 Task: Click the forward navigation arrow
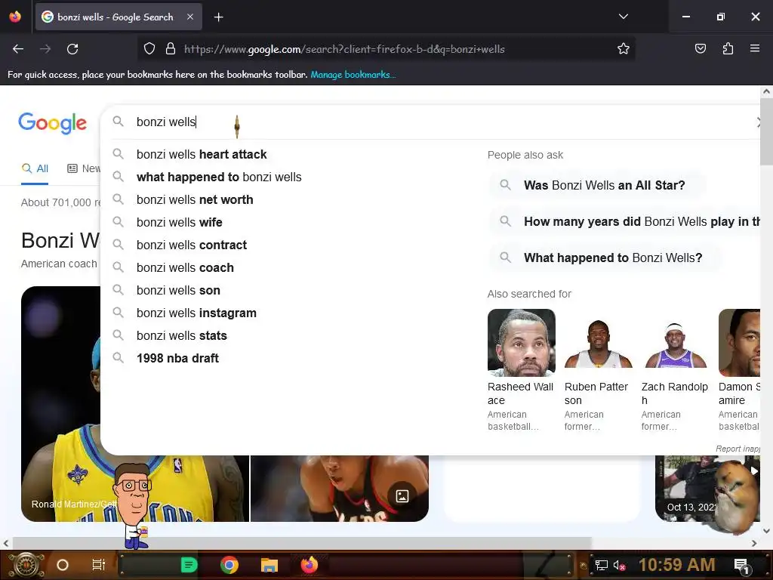tap(45, 49)
